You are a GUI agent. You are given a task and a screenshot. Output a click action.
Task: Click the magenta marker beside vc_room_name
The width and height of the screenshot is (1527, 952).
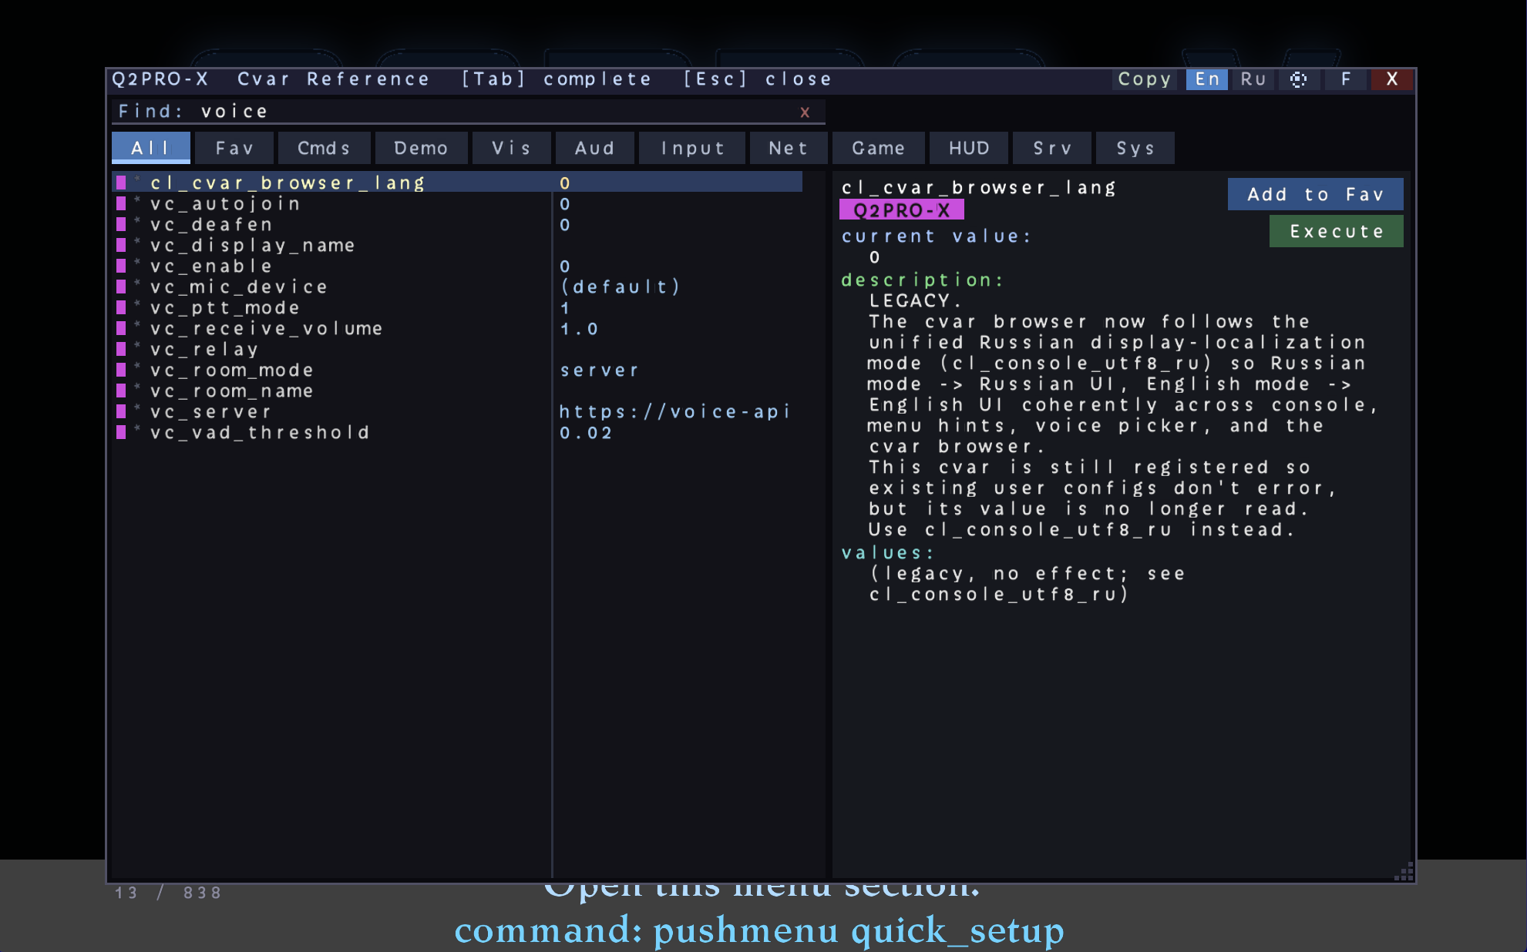pyautogui.click(x=121, y=391)
